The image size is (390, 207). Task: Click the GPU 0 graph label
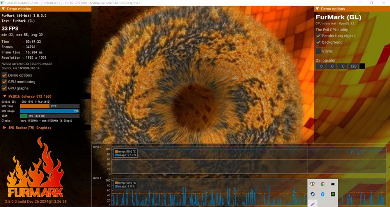tap(97, 147)
